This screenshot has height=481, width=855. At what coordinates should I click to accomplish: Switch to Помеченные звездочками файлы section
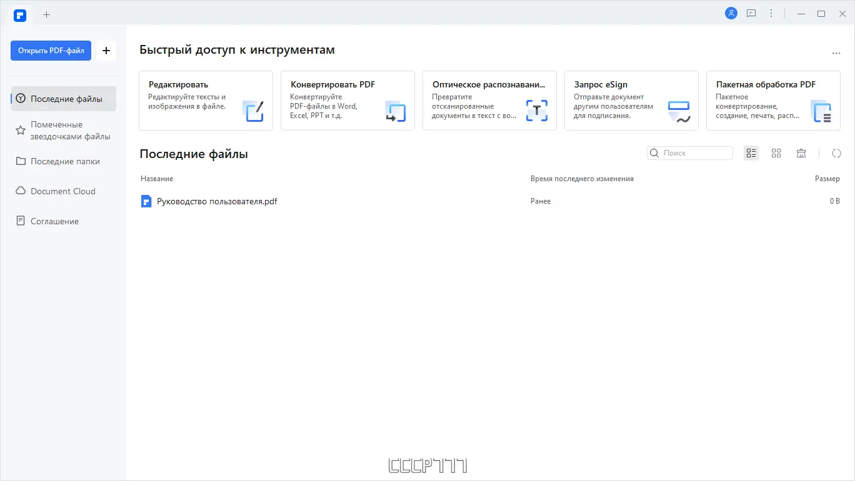coord(62,130)
